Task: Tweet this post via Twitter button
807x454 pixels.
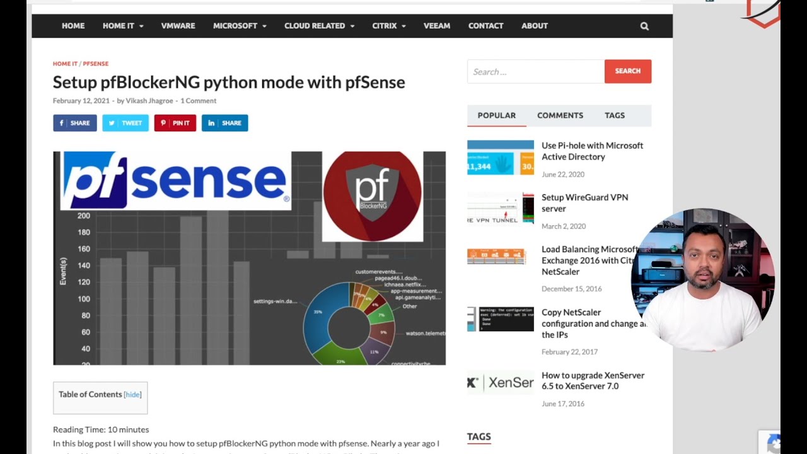Action: (125, 123)
